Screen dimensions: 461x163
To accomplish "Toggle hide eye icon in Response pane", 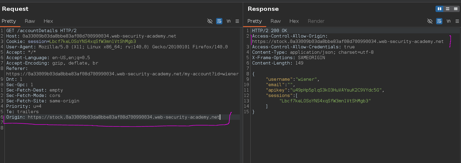I will coord(430,21).
